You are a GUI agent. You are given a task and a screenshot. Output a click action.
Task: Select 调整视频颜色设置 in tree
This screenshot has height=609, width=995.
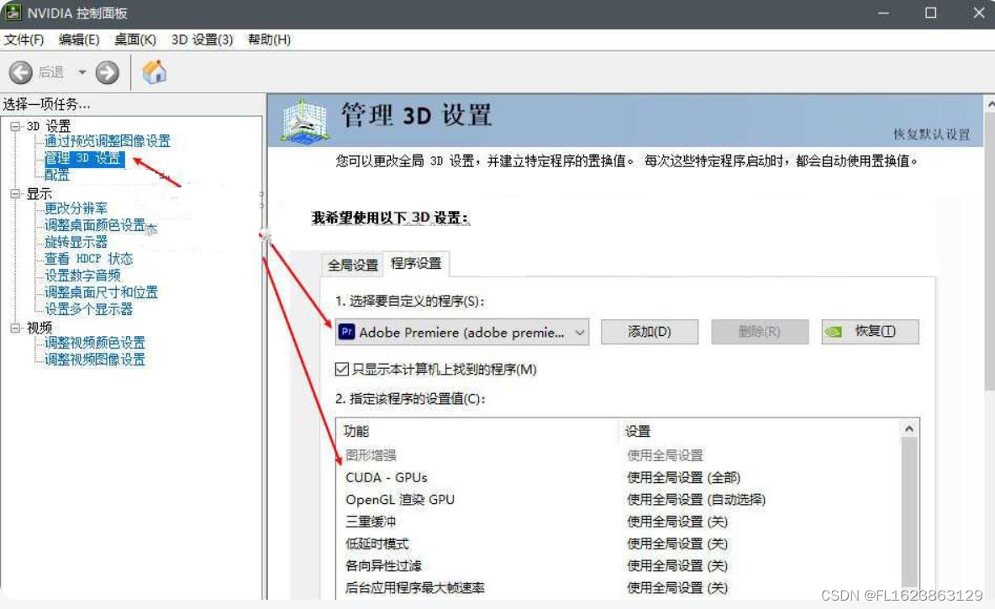95,343
